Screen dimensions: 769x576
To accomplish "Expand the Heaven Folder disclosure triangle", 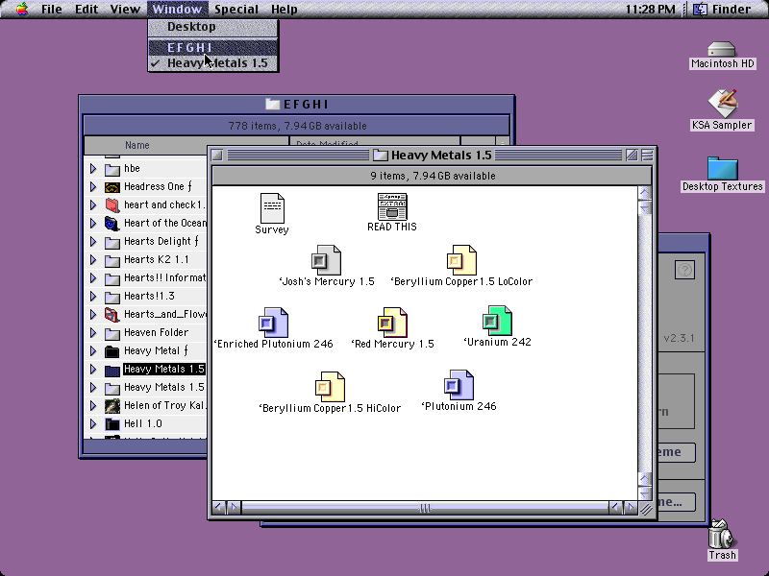I will point(93,332).
